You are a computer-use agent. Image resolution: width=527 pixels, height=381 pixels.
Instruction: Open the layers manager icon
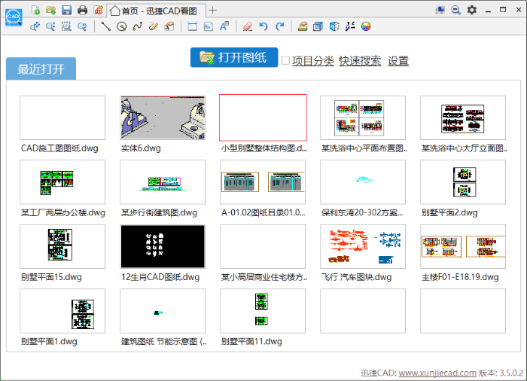tap(303, 26)
